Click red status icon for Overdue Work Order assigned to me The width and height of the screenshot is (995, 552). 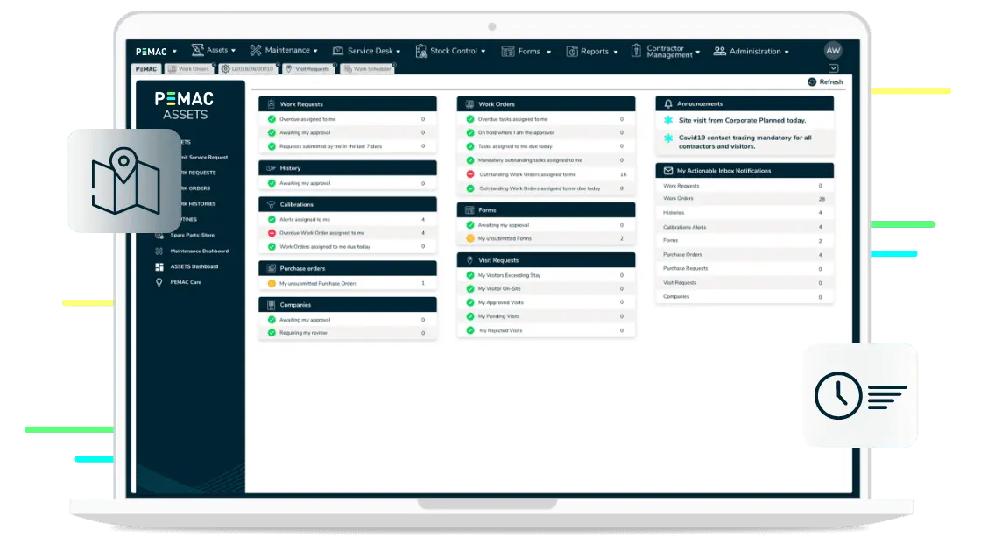[x=272, y=233]
